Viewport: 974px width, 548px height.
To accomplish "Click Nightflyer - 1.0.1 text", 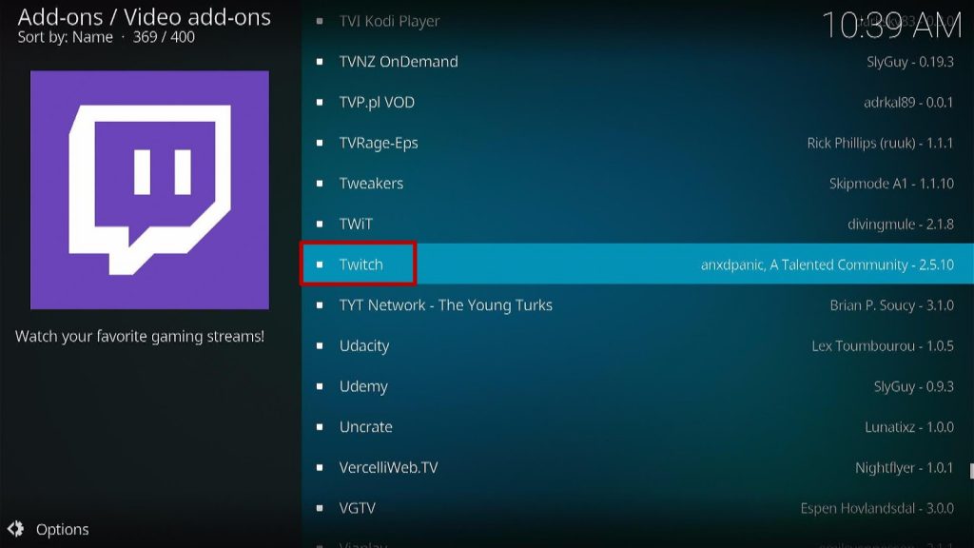I will click(905, 467).
